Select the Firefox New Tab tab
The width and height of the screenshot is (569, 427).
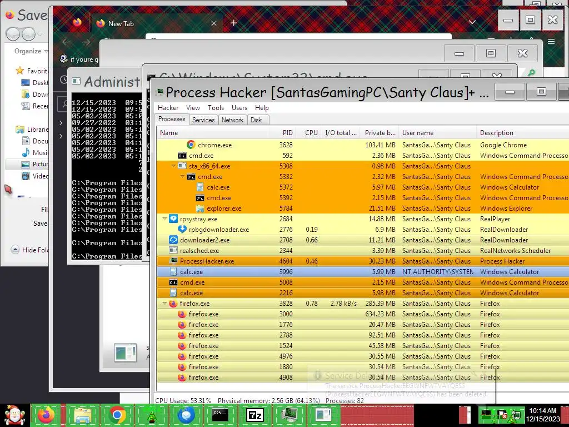(156, 23)
